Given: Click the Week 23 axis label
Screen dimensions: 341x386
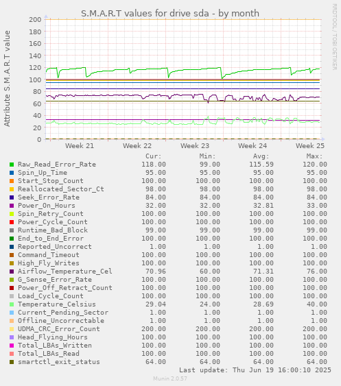Looking at the screenshot, I should coord(195,146).
